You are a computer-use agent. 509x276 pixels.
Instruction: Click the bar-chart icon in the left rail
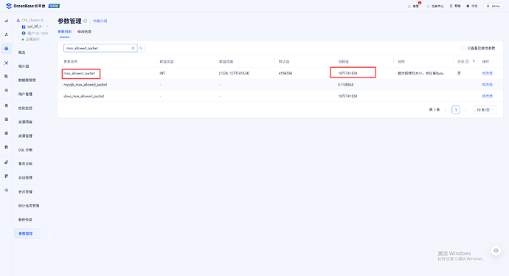[x=6, y=21]
